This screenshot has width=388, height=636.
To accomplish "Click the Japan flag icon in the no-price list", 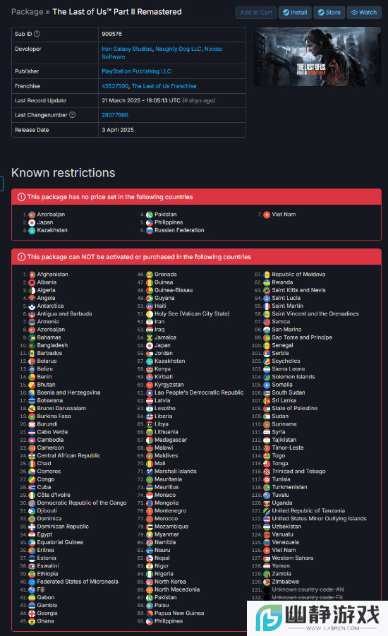I will point(32,222).
